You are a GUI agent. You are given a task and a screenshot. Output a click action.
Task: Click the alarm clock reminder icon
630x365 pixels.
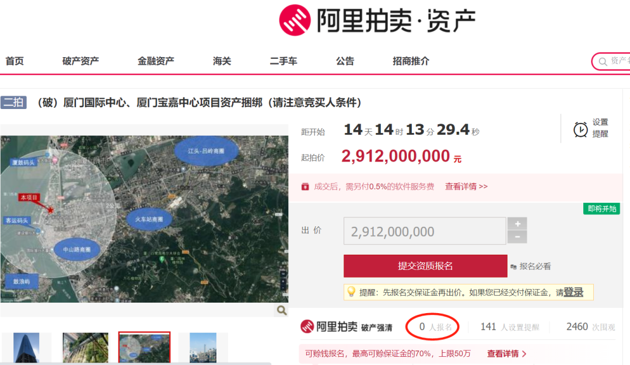click(x=580, y=129)
